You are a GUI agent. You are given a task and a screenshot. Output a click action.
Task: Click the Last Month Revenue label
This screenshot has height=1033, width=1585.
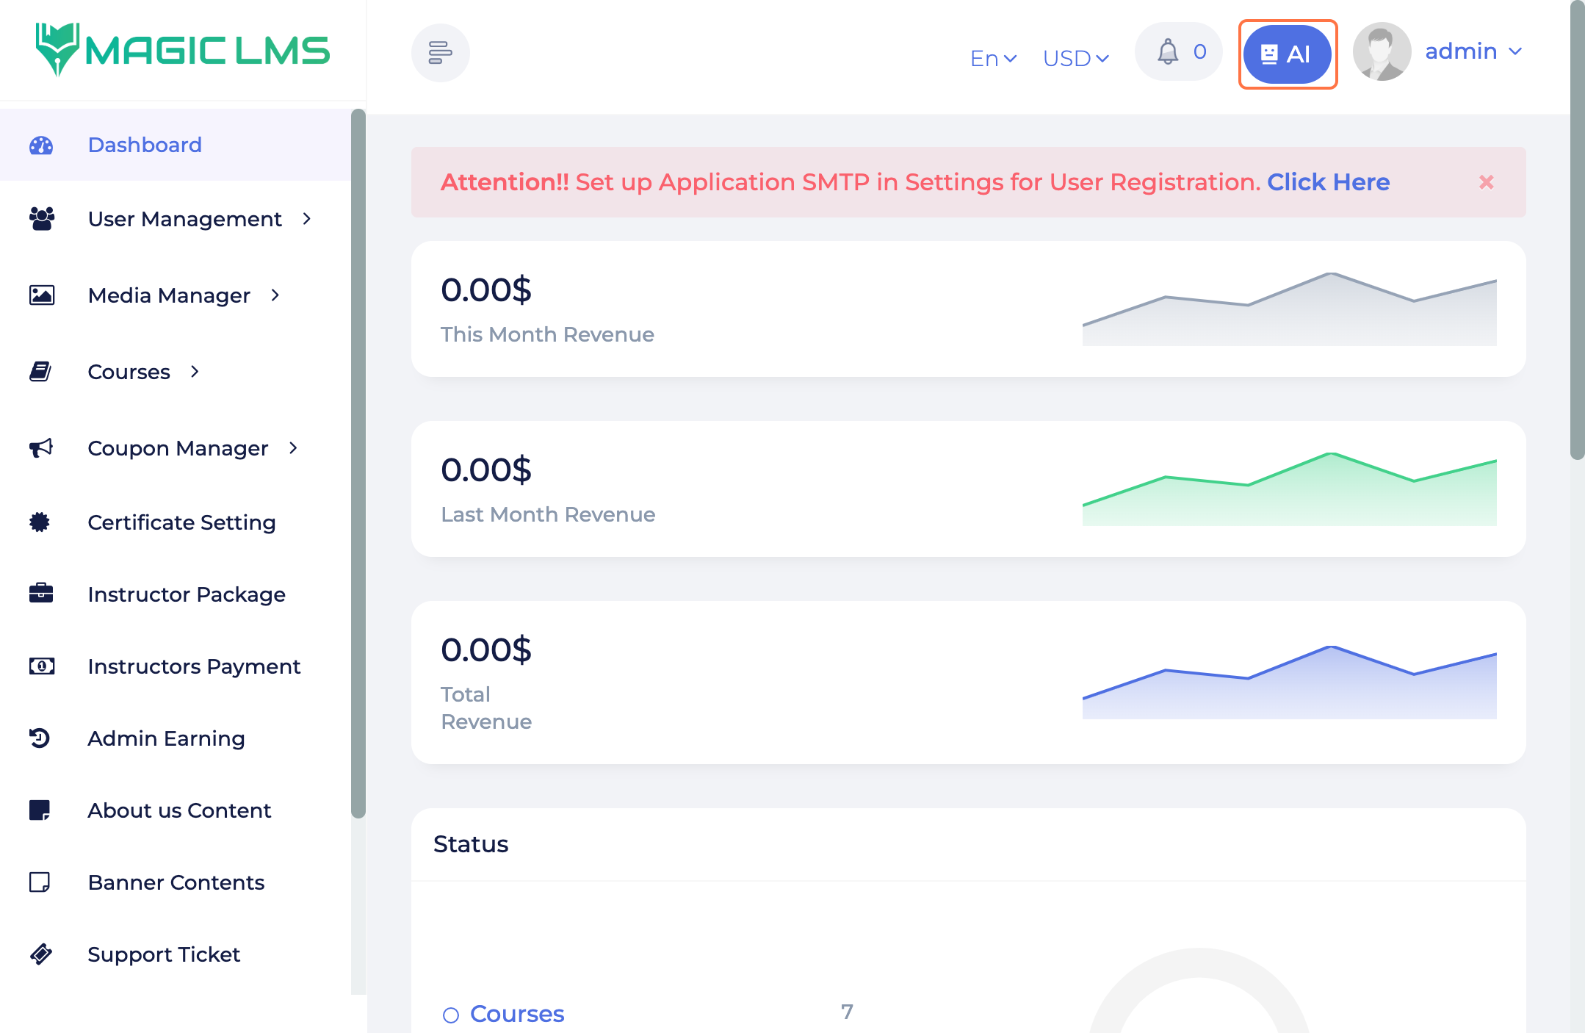548,514
